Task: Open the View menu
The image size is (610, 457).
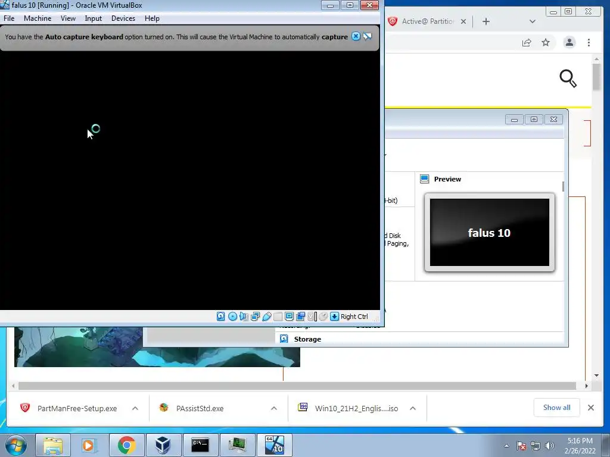Action: (68, 18)
